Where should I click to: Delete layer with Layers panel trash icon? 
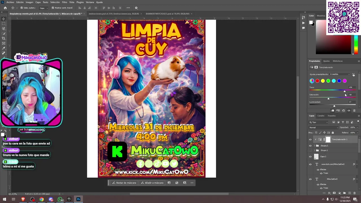(355, 193)
